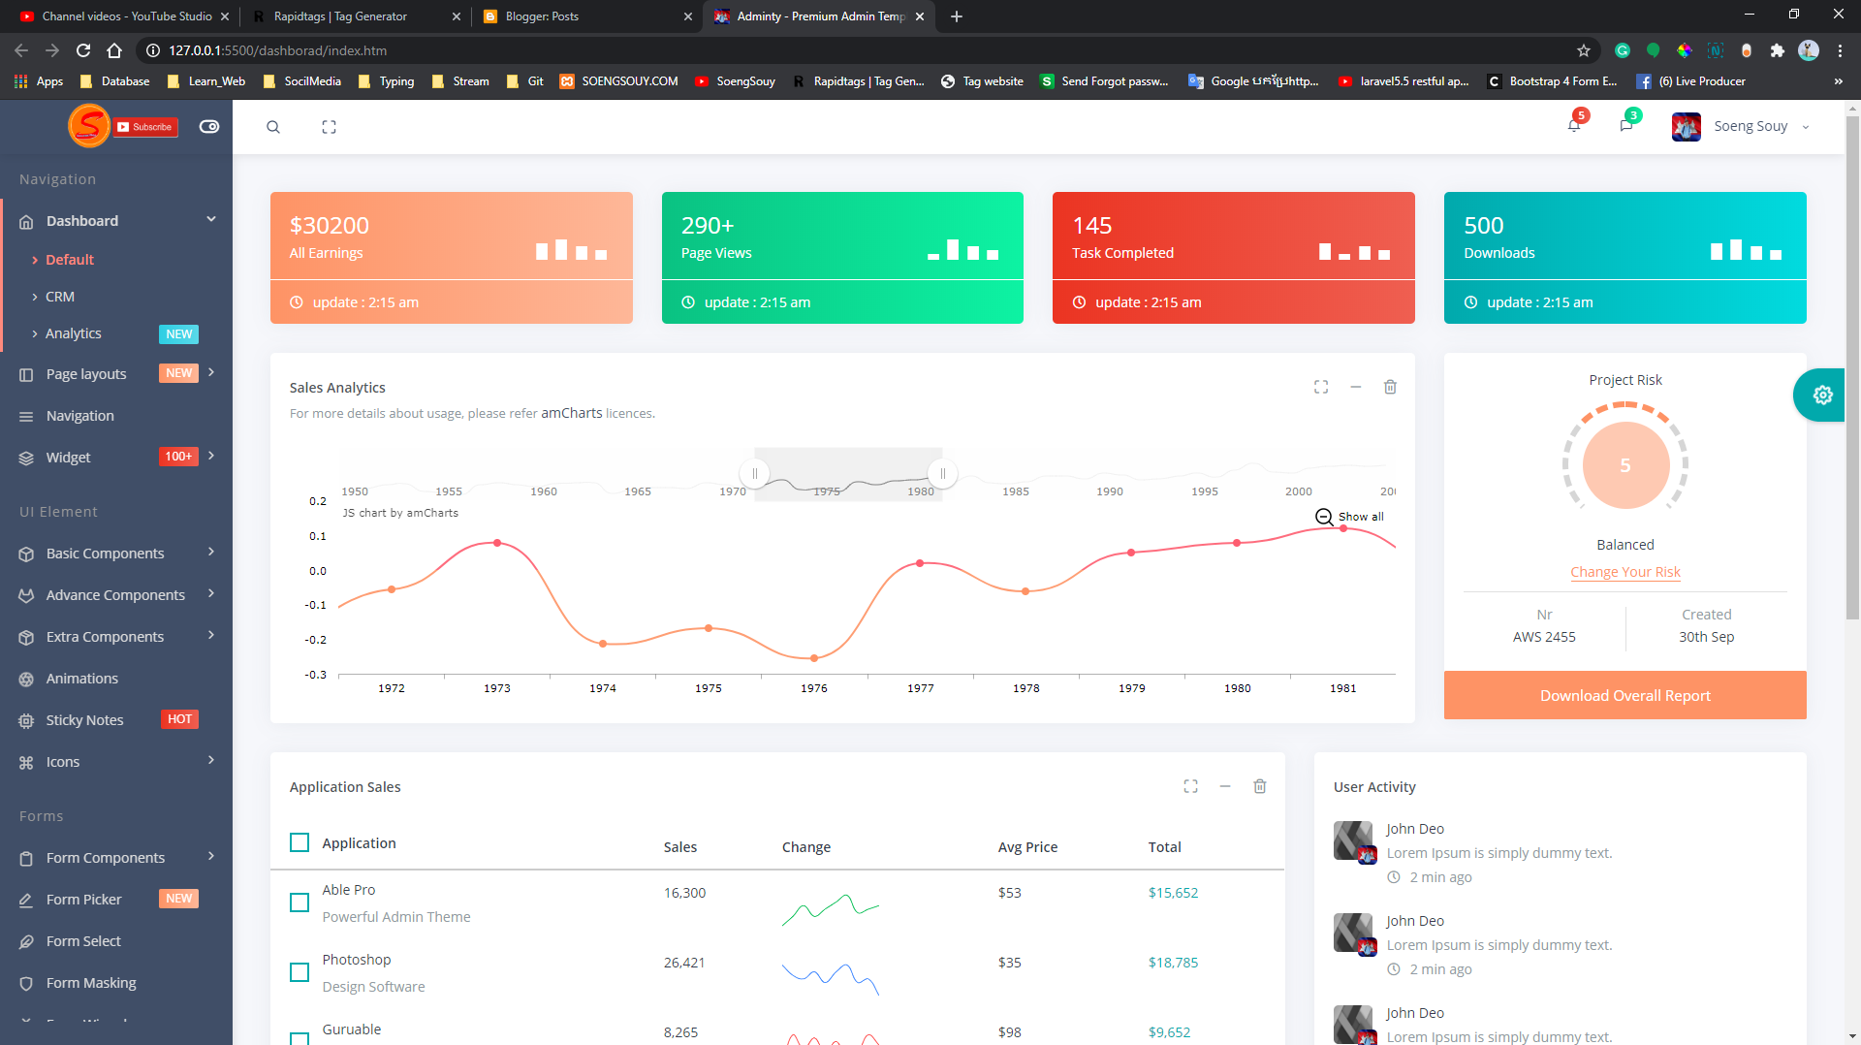Delete the Sales Analytics card
The width and height of the screenshot is (1861, 1045).
click(1390, 387)
